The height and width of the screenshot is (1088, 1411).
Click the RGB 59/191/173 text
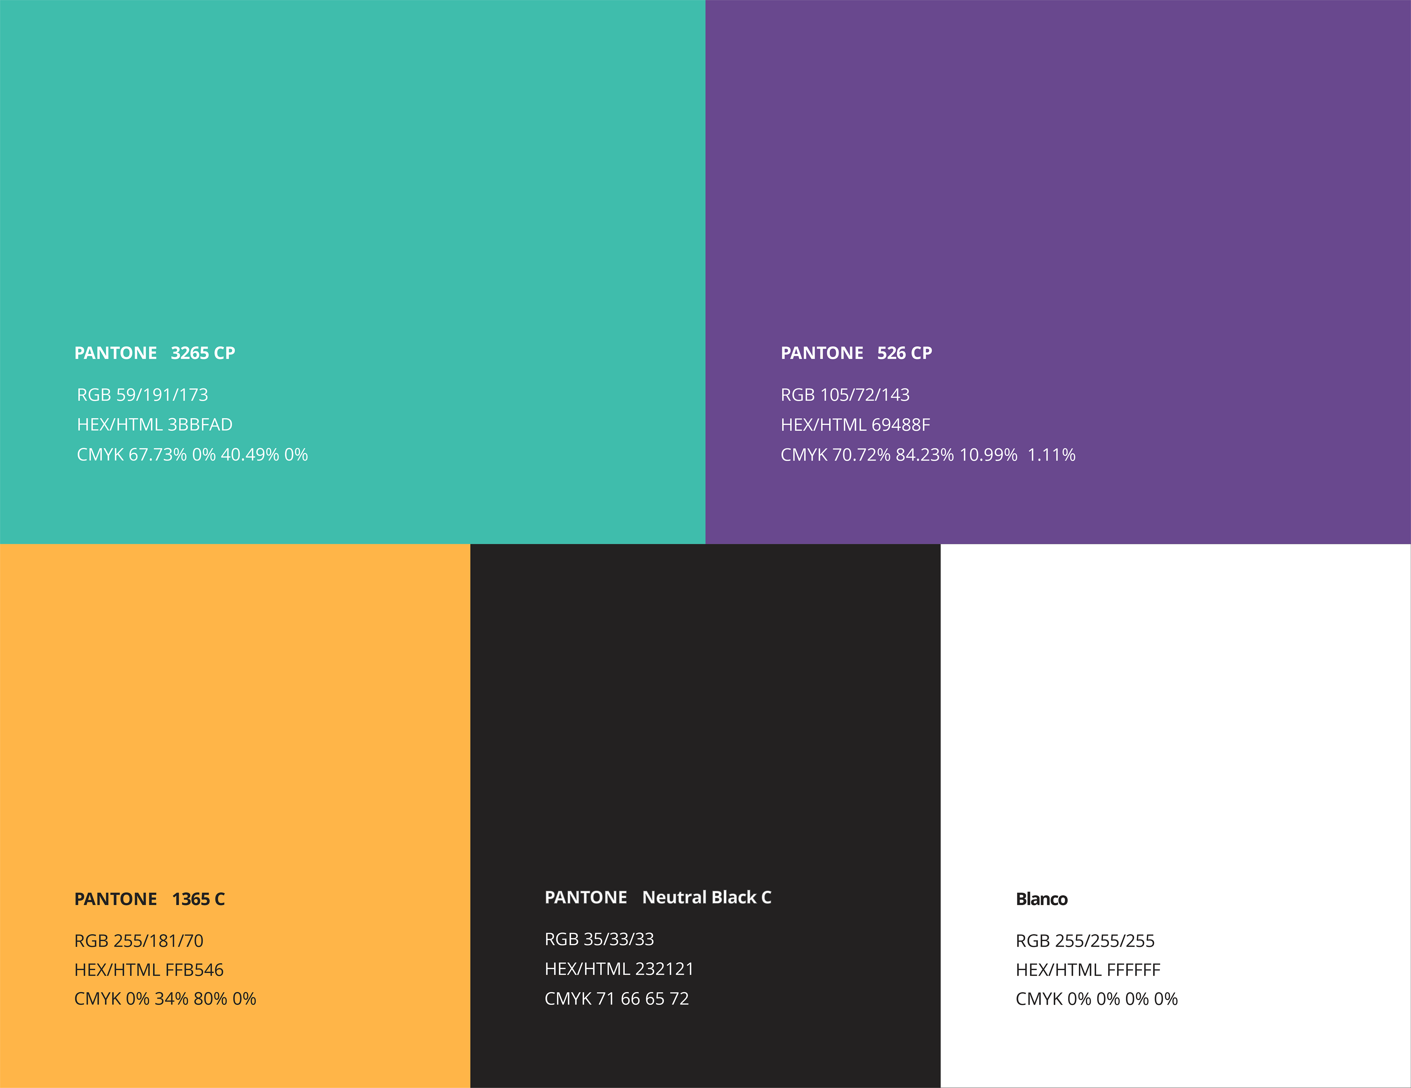pos(142,394)
